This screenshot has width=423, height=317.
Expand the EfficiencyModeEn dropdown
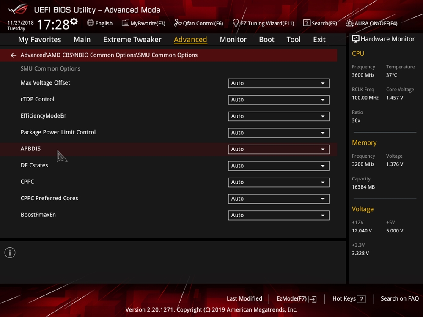coord(279,116)
